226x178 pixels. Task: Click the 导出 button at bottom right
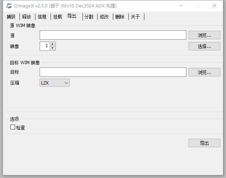(x=204, y=143)
